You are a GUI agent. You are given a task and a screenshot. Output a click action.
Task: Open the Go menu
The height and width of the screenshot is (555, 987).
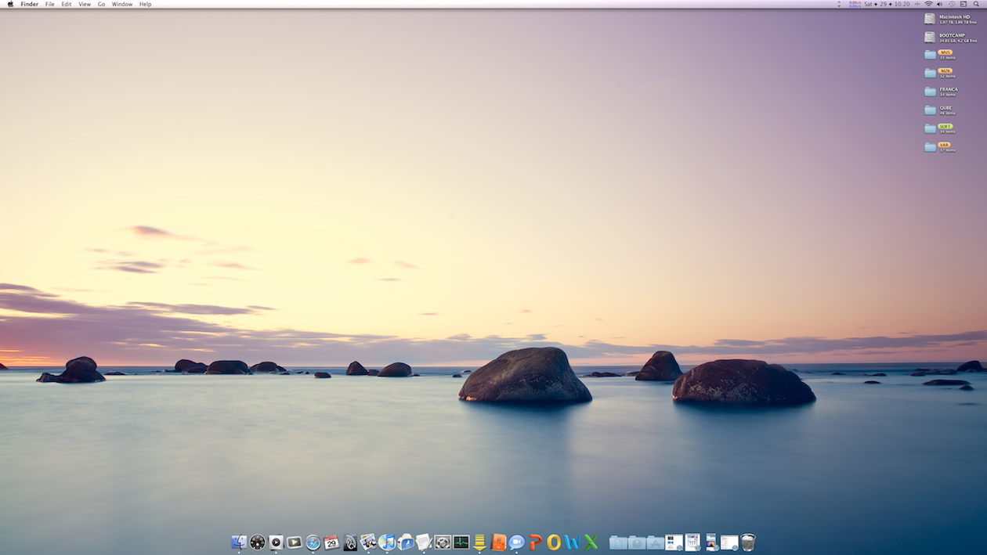101,4
